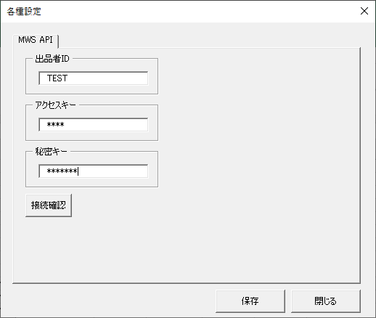Click the 秘密キー group label

(x=51, y=152)
